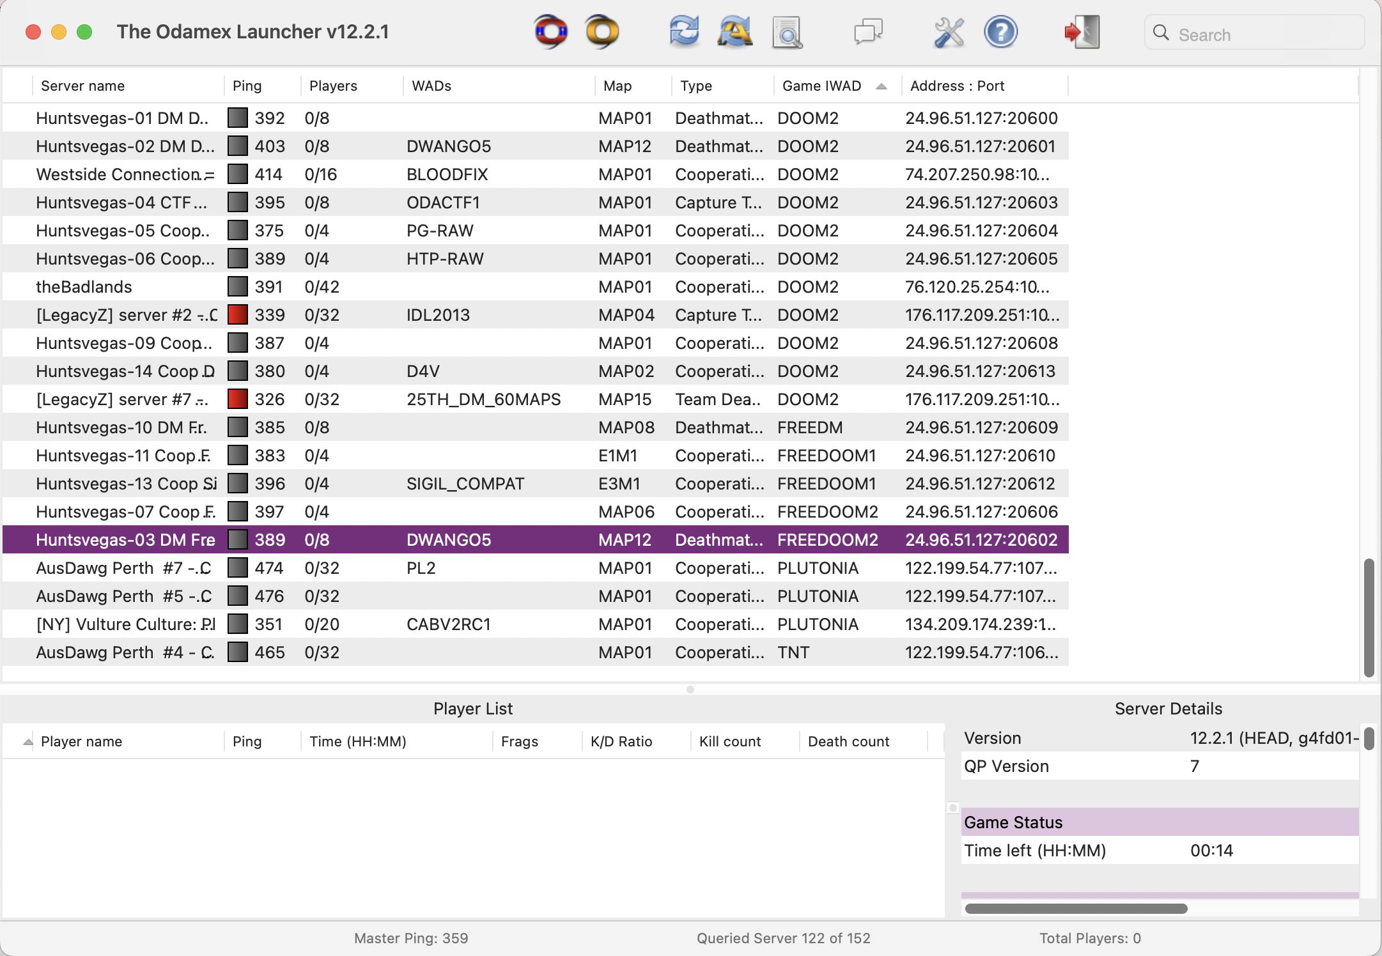This screenshot has width=1382, height=956.
Task: Exit the launcher using the red-arrow door icon
Action: coord(1082,32)
